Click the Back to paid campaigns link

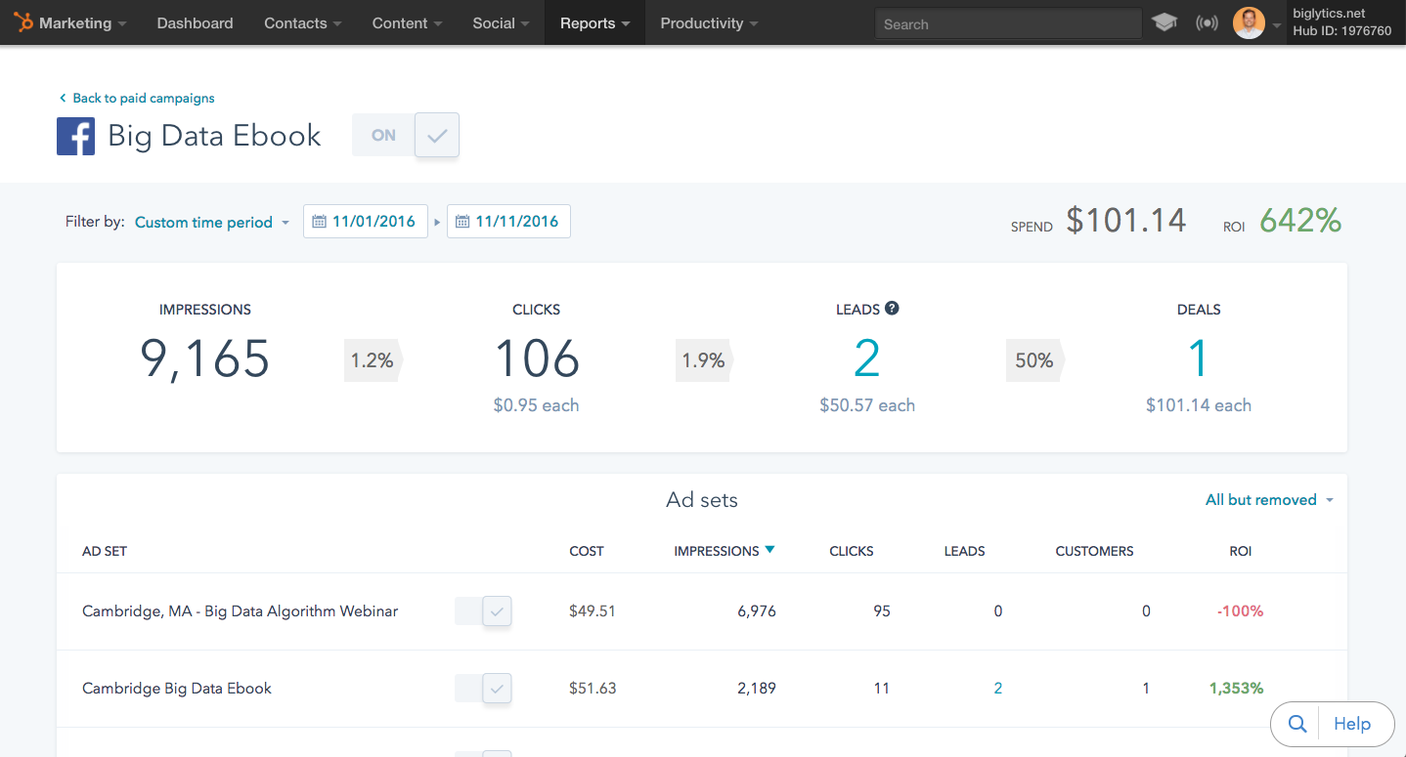pyautogui.click(x=137, y=98)
